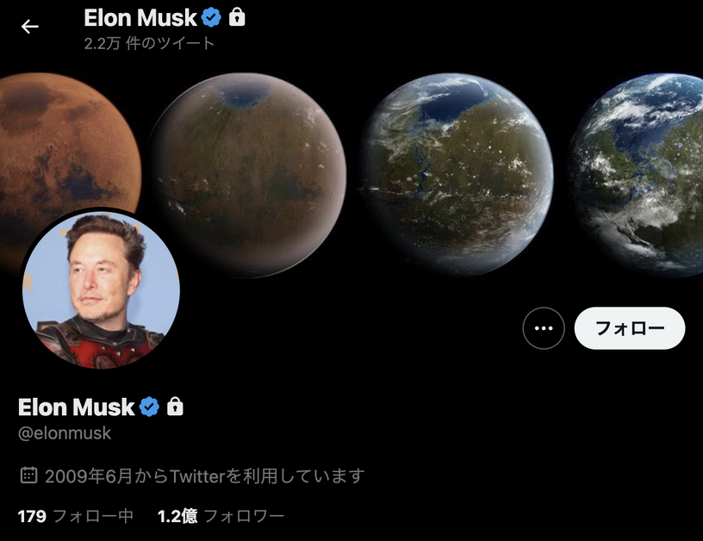Go back using the left arrow
This screenshot has width=703, height=541.
[x=29, y=27]
